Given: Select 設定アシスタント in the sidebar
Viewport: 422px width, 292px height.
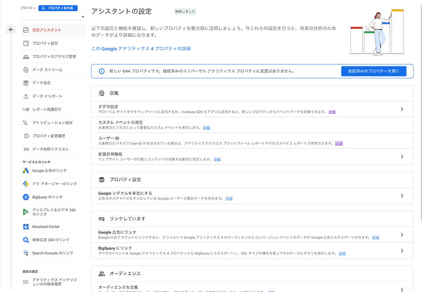Looking at the screenshot, I should click(x=53, y=30).
